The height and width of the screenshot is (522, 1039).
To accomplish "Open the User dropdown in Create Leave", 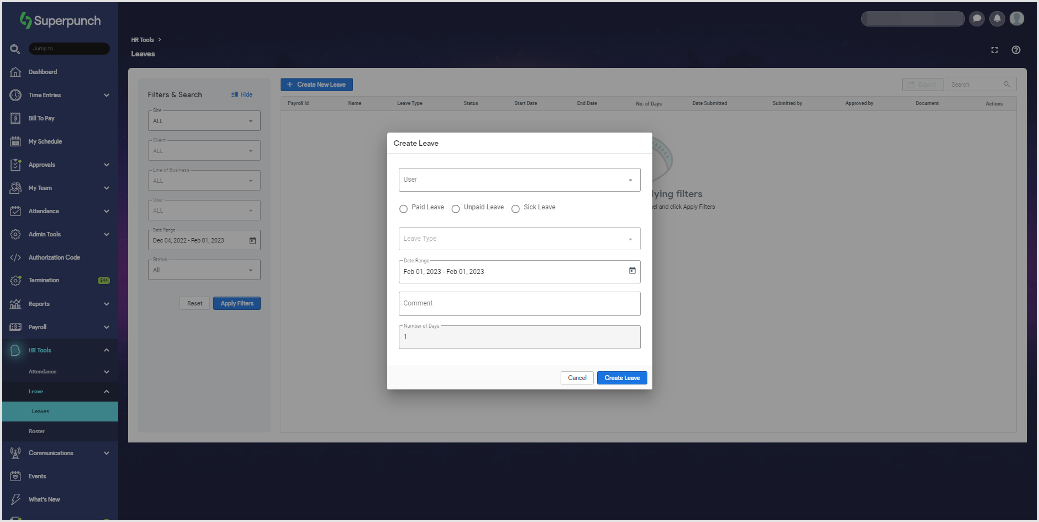I will [x=519, y=180].
